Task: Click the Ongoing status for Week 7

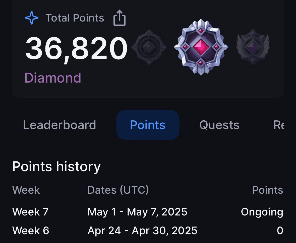Action: [x=262, y=212]
